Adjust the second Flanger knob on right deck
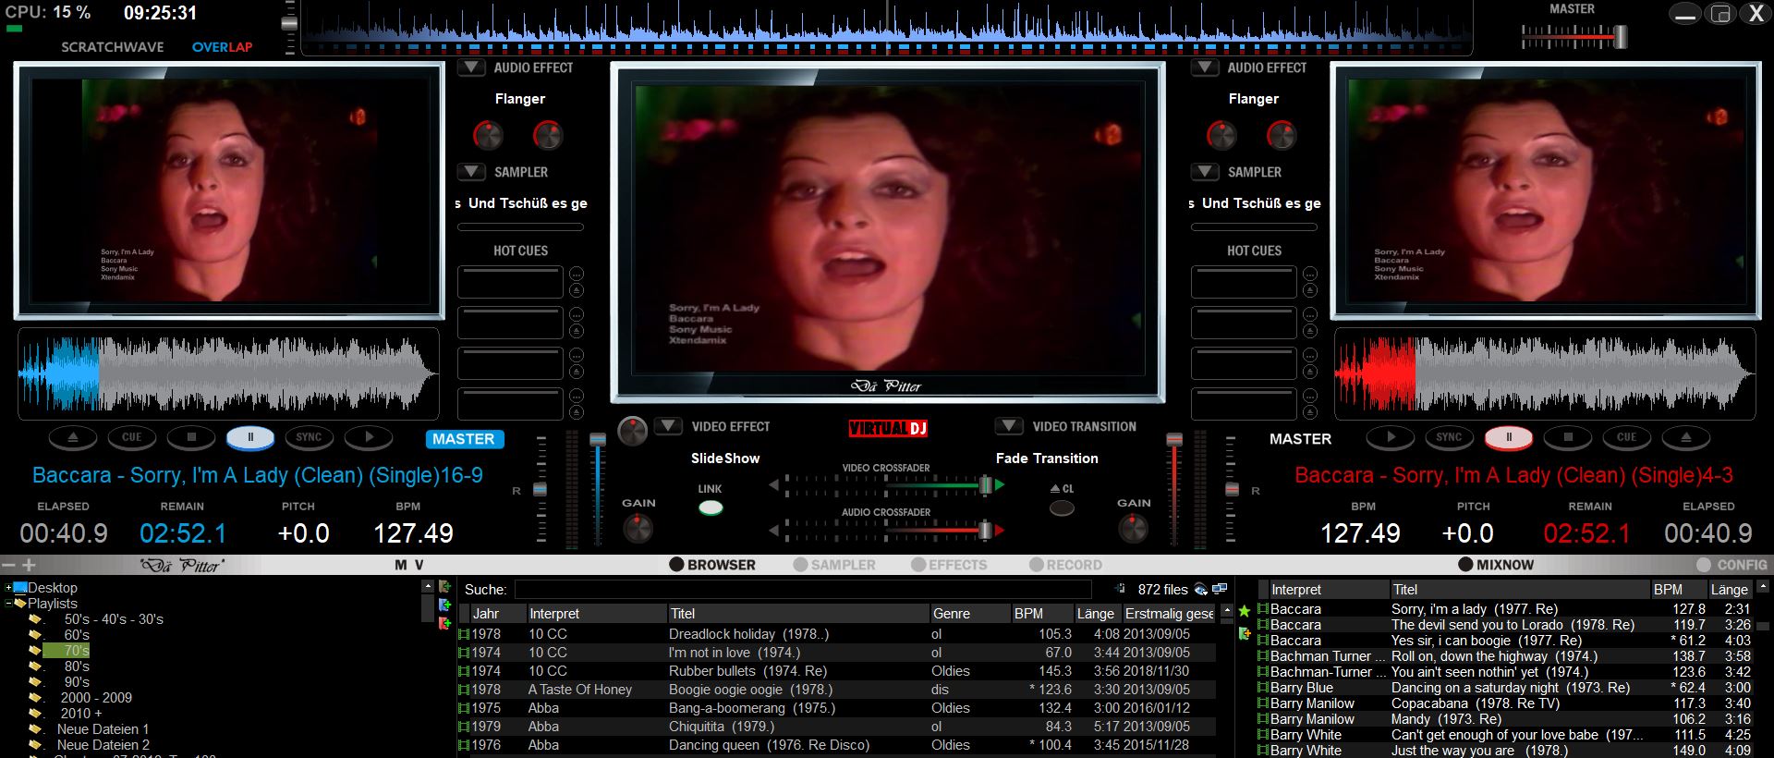Viewport: 1774px width, 758px height. click(1282, 136)
